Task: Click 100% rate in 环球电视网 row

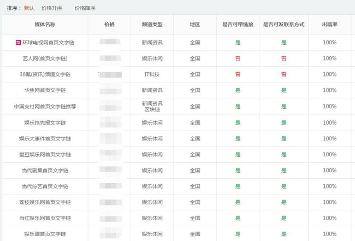Action: 330,43
